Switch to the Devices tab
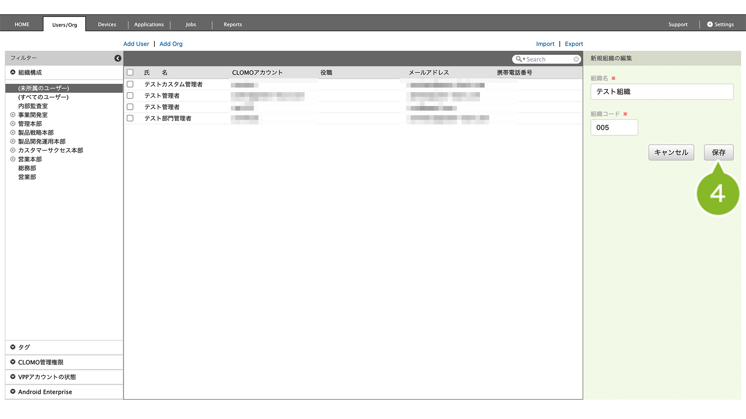The width and height of the screenshot is (746, 419). [x=107, y=24]
